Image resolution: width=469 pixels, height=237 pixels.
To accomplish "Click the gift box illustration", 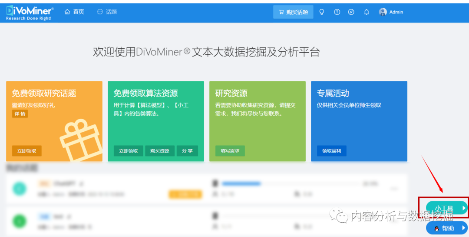I will (81, 139).
